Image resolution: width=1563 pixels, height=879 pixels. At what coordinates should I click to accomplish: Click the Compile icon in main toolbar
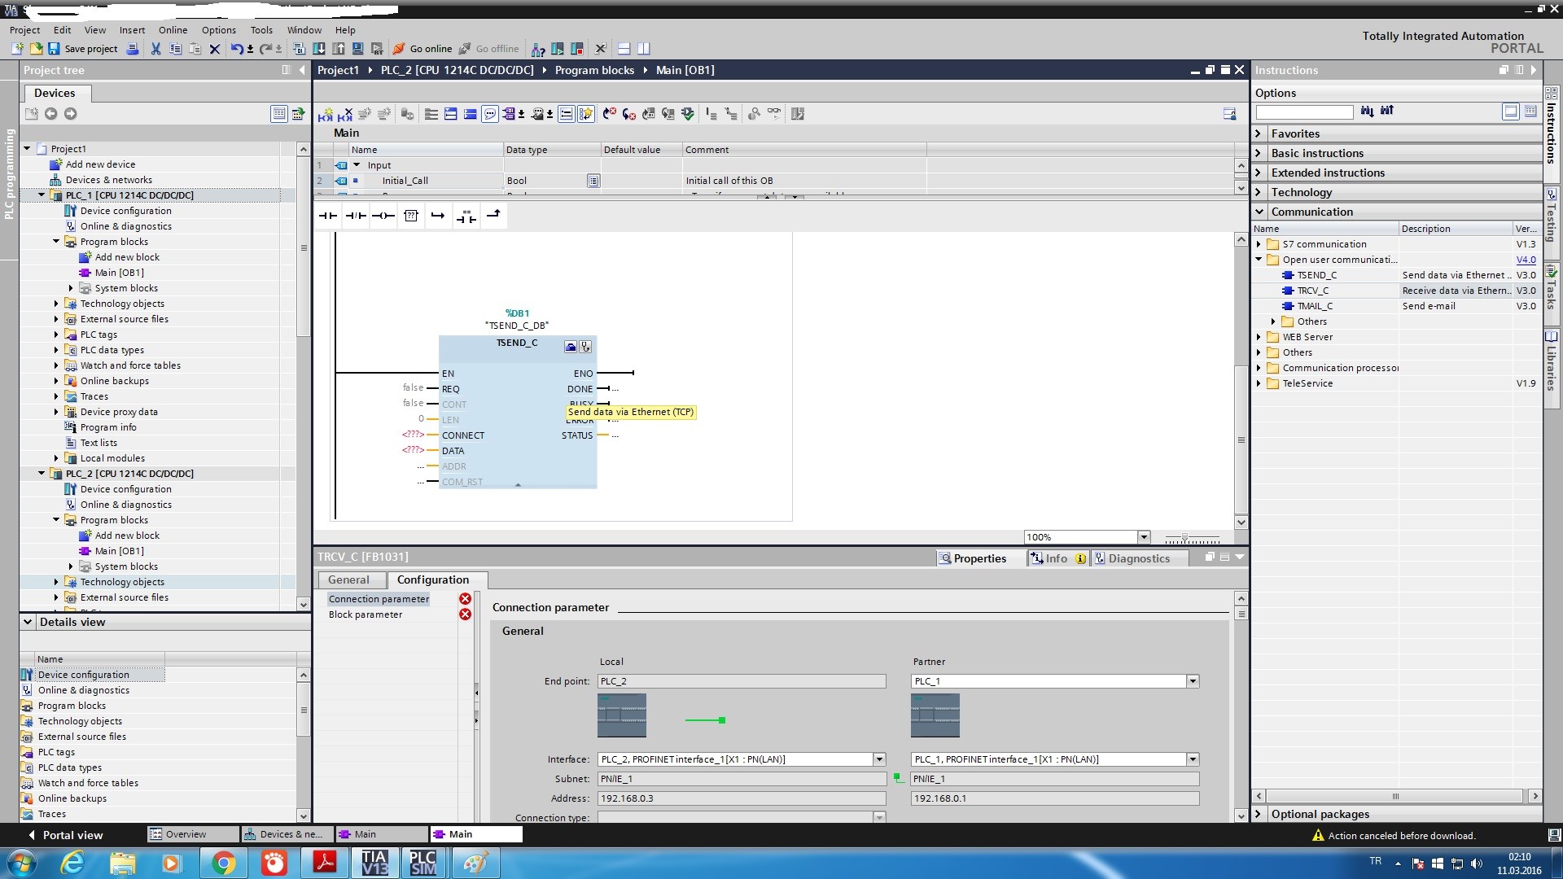point(299,49)
